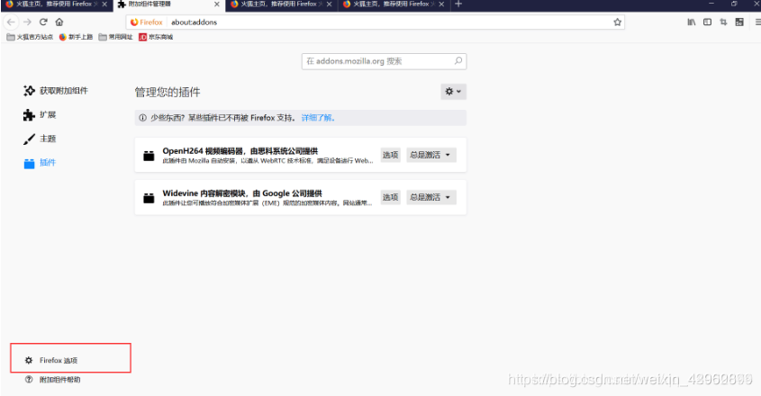The width and height of the screenshot is (761, 396).
Task: Open the extension icon at toolbar right
Action: 739,22
